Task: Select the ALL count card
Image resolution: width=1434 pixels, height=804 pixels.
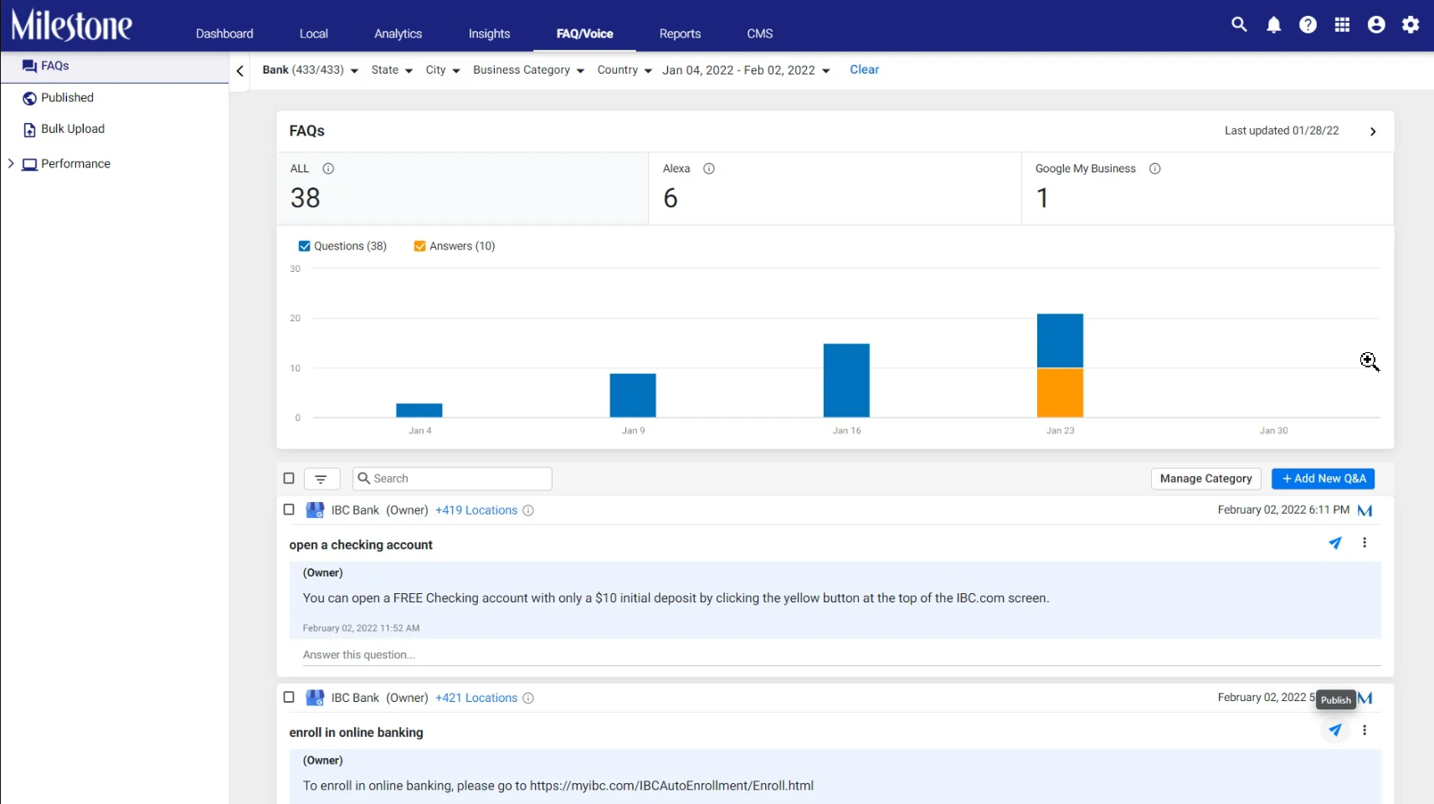Action: tap(463, 188)
